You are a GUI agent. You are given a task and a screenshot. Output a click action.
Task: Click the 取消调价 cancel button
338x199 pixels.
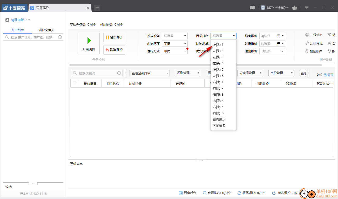pyautogui.click(x=114, y=50)
